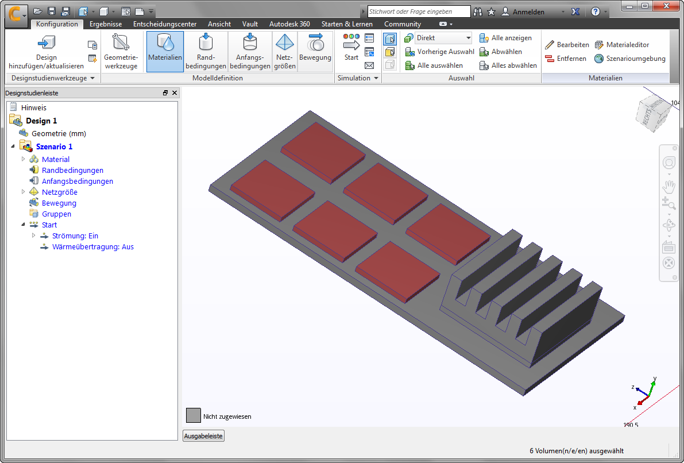The width and height of the screenshot is (684, 463).
Task: Click the envelope notification icon in Simulation panel
Action: tap(369, 65)
